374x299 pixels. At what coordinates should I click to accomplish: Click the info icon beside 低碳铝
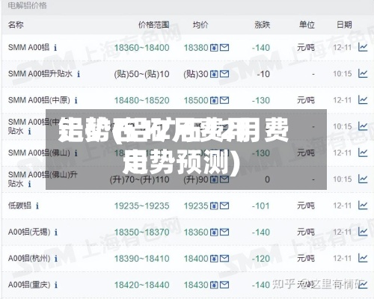coord(37,206)
